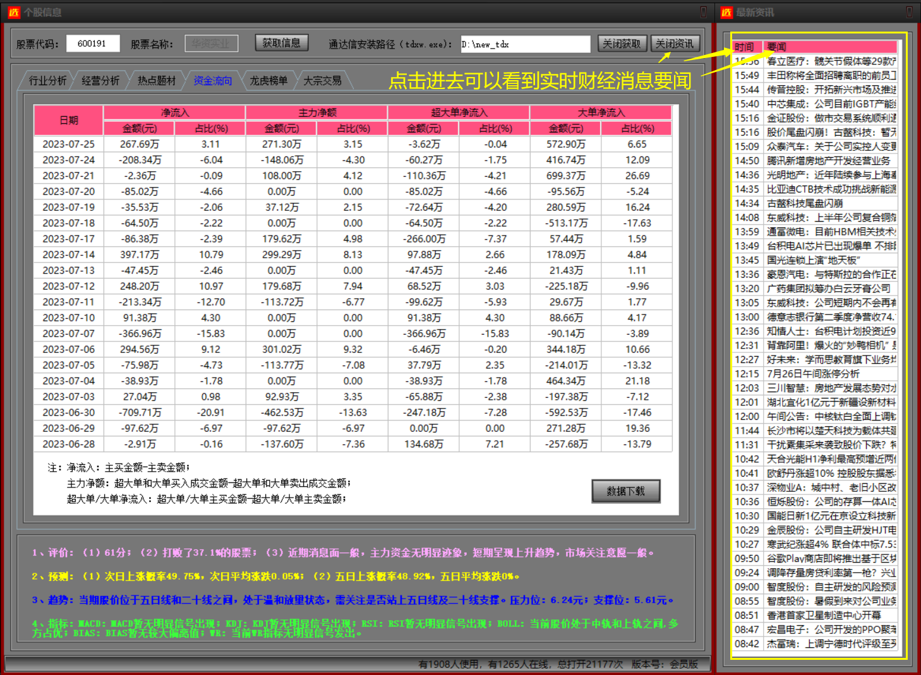921x675 pixels.
Task: Click the cell showing -208.34万
Action: click(x=140, y=160)
